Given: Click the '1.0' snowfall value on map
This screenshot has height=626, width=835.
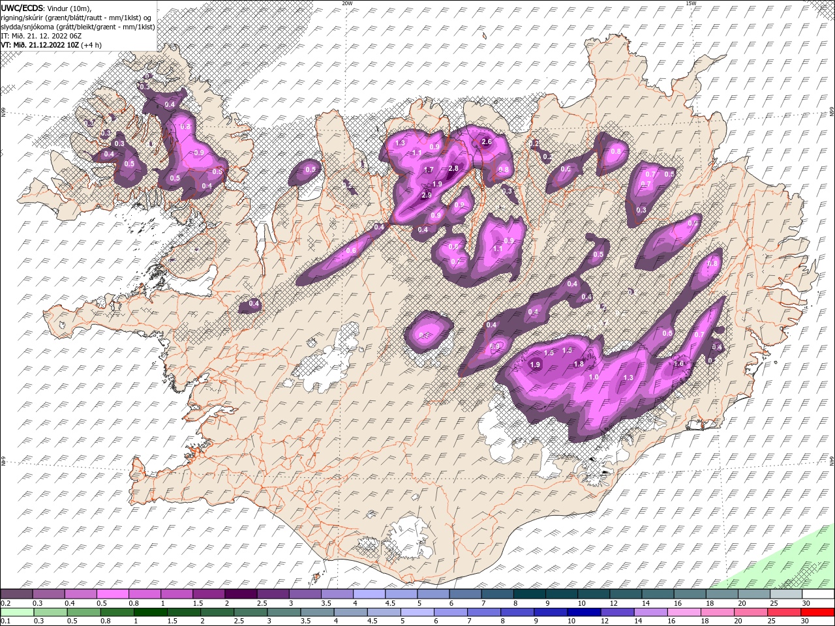Looking at the screenshot, I should 594,377.
